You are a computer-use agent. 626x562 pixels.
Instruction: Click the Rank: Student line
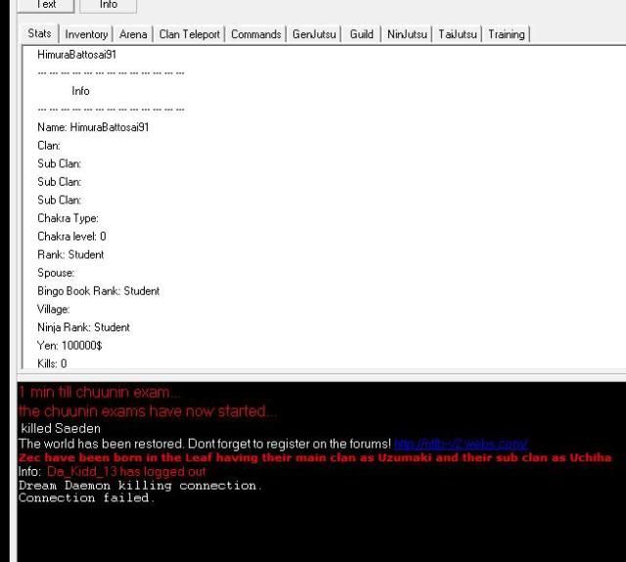coord(70,254)
